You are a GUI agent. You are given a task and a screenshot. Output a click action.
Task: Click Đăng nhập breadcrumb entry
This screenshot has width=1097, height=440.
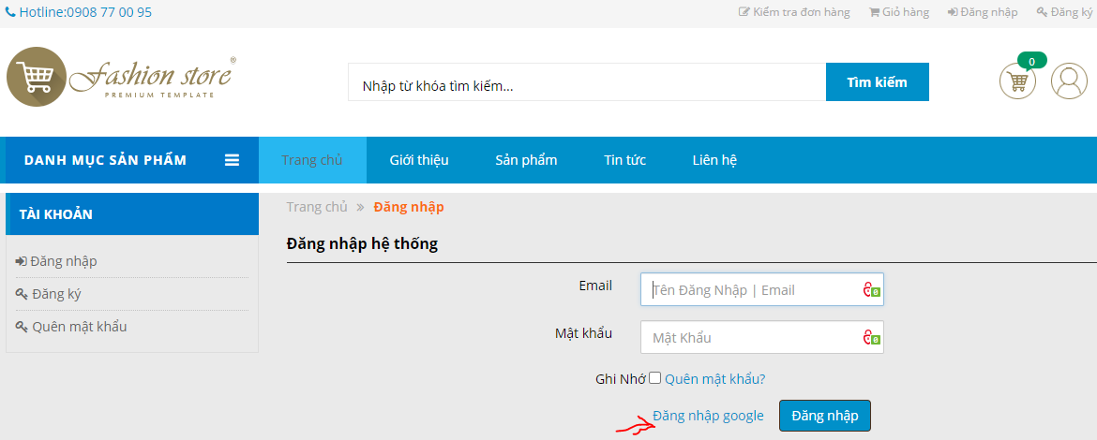[x=409, y=207]
